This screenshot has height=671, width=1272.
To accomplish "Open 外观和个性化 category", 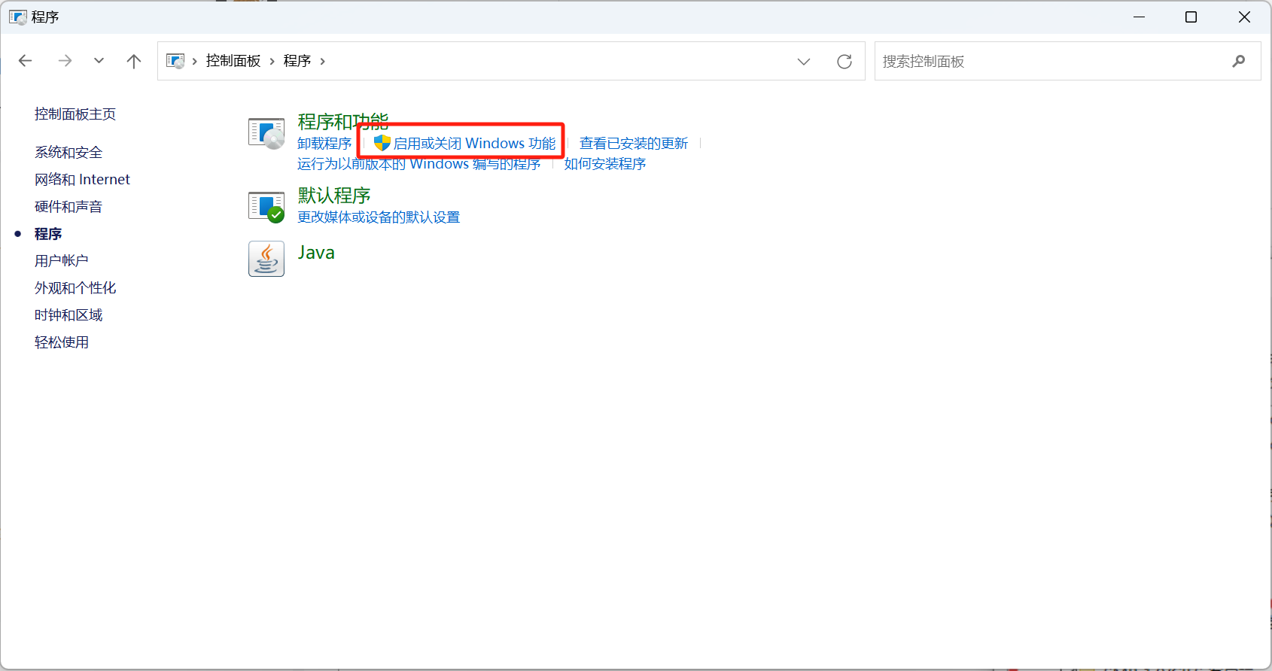I will coord(75,288).
